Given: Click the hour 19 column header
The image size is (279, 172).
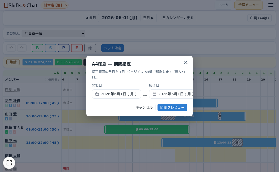Looking at the screenshot, I should (249, 80).
